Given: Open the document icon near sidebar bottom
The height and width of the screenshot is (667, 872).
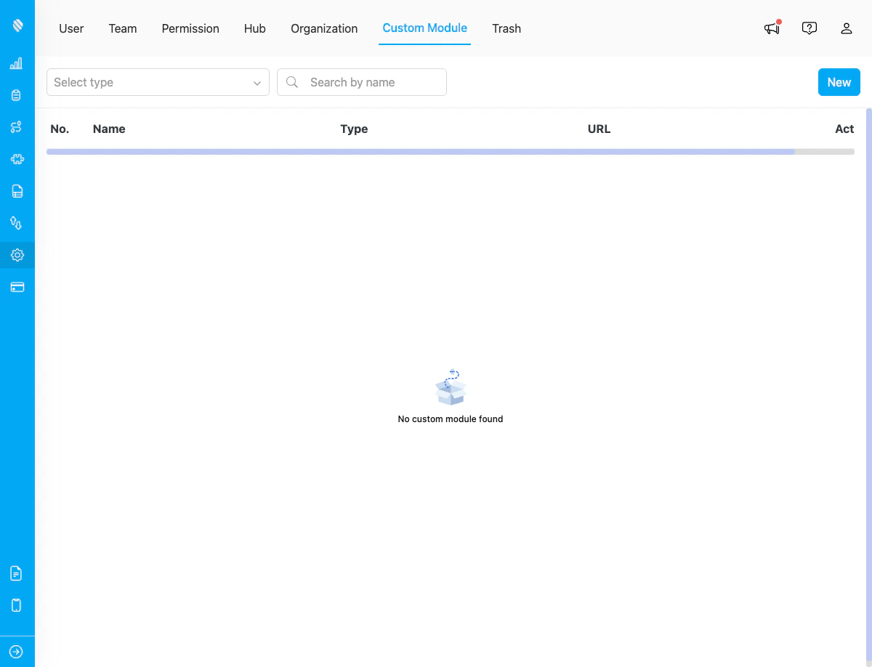Looking at the screenshot, I should point(17,573).
